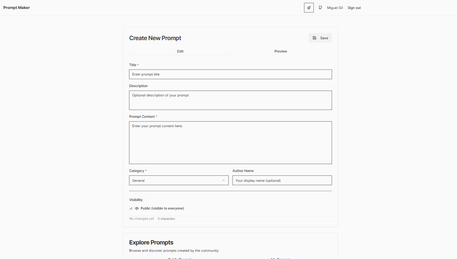Image resolution: width=457 pixels, height=259 pixels.
Task: Open the Public Prompts tab
Action: coord(180,258)
